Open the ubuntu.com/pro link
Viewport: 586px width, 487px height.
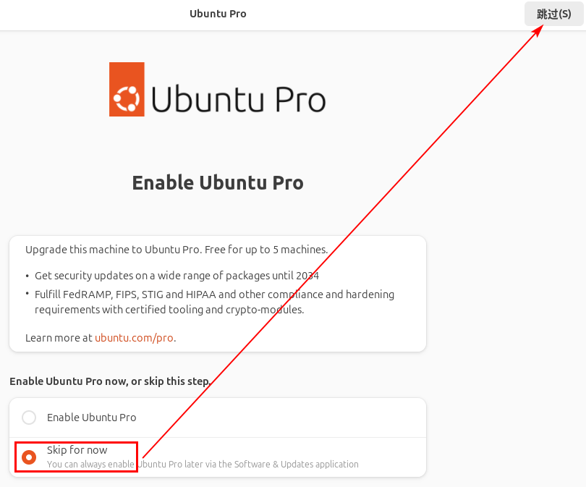click(134, 338)
